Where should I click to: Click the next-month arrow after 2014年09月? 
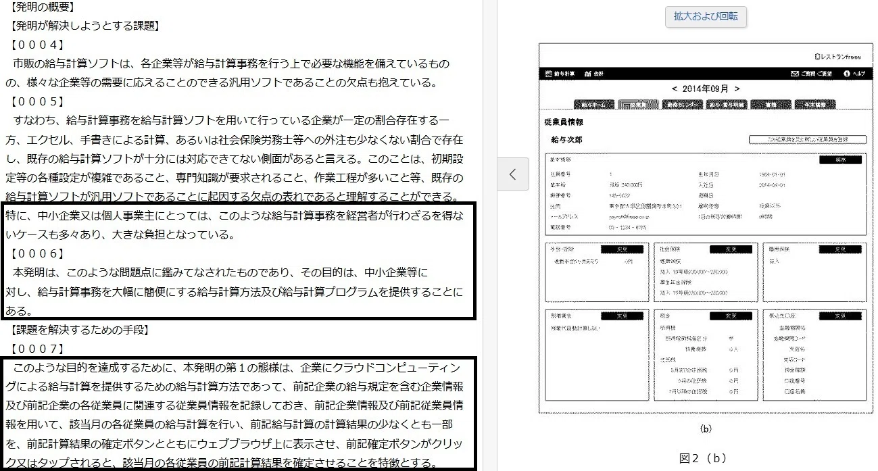[x=737, y=89]
